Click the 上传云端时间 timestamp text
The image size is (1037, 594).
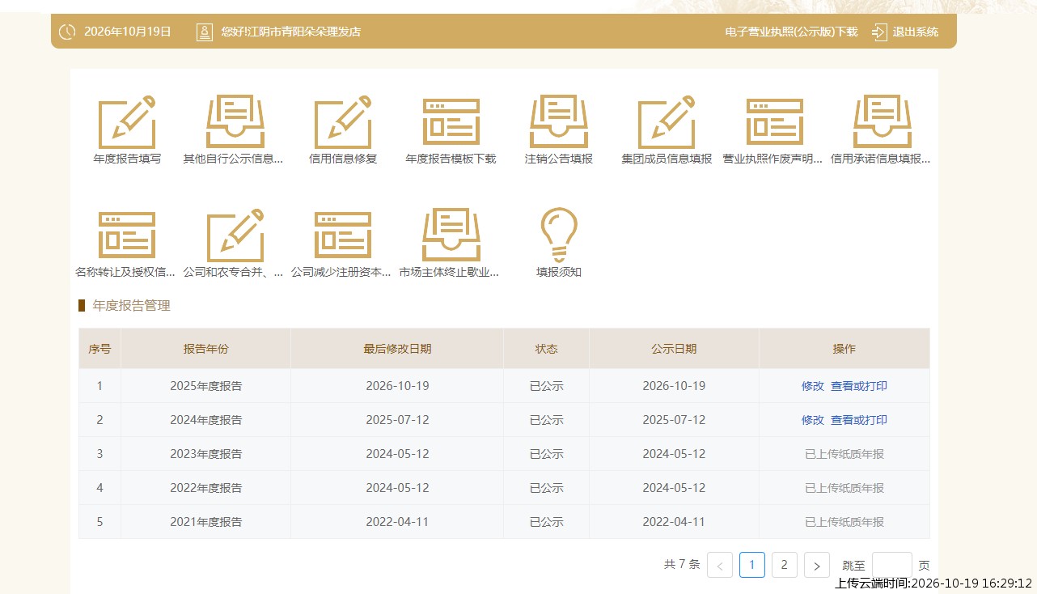933,583
